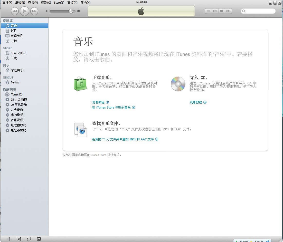Click the music note icon beside 音乐
The width and height of the screenshot is (283, 242).
pos(7,26)
